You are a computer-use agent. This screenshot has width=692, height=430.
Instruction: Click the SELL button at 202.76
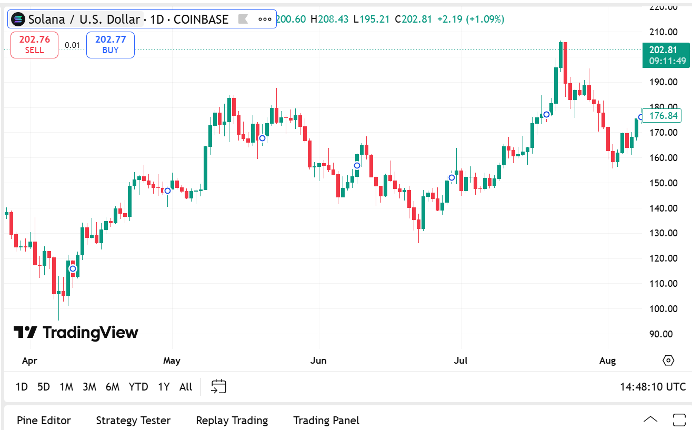click(x=34, y=45)
